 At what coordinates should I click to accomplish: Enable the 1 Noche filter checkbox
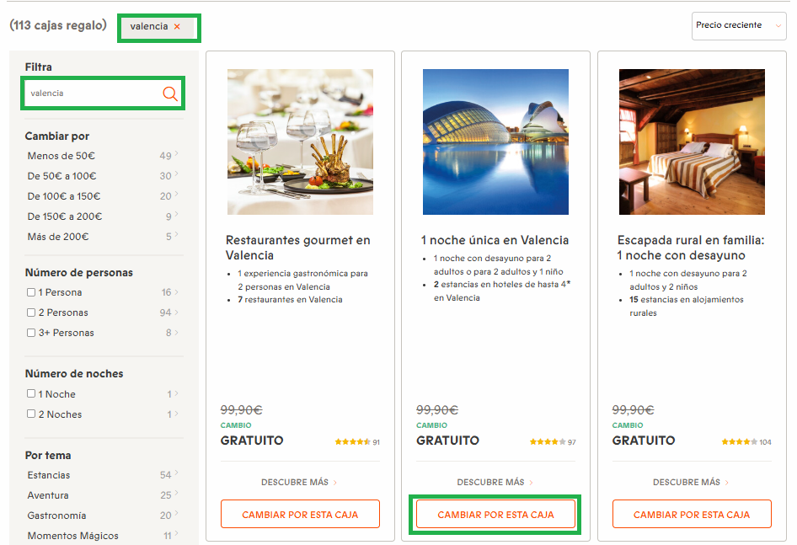pyautogui.click(x=31, y=394)
